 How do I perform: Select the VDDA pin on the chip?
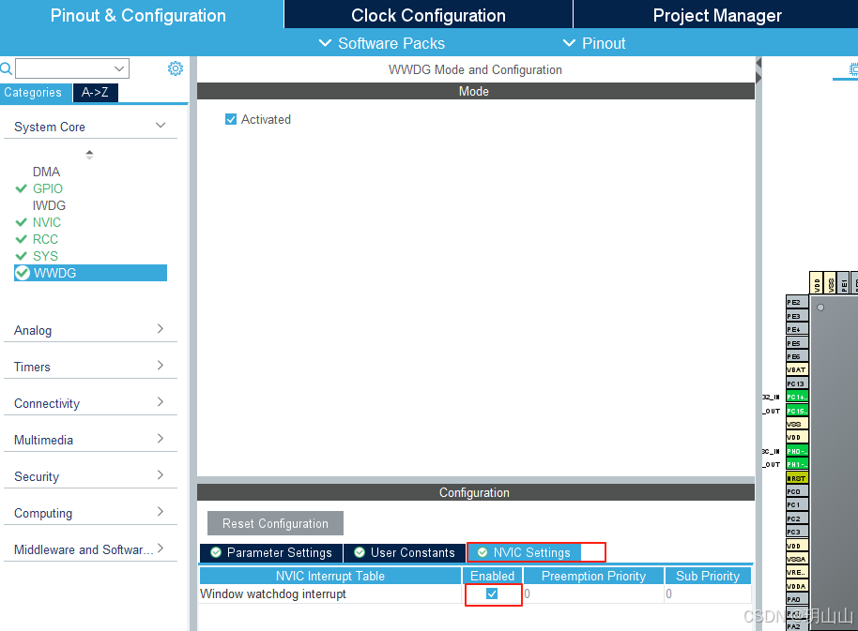(x=797, y=586)
